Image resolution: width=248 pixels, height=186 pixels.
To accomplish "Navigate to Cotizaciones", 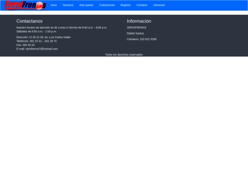I will (107, 5).
